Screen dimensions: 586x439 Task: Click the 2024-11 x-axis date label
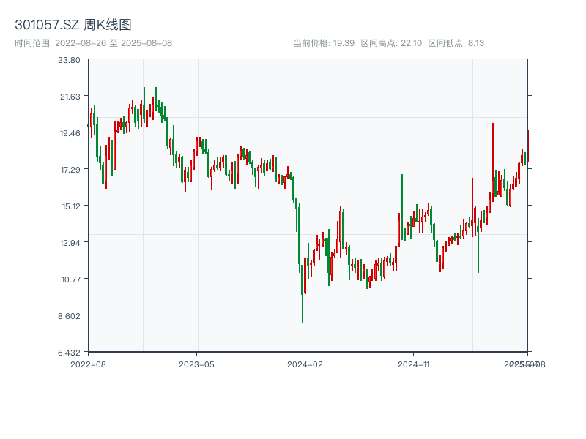coord(414,364)
